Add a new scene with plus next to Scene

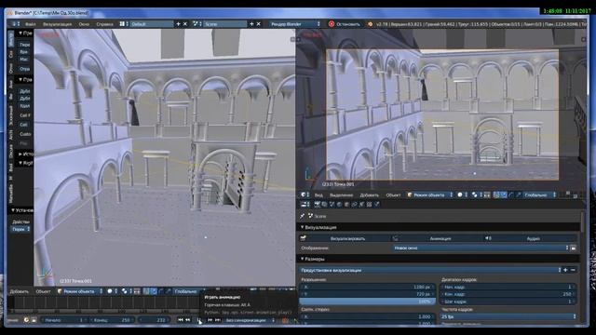[x=251, y=24]
